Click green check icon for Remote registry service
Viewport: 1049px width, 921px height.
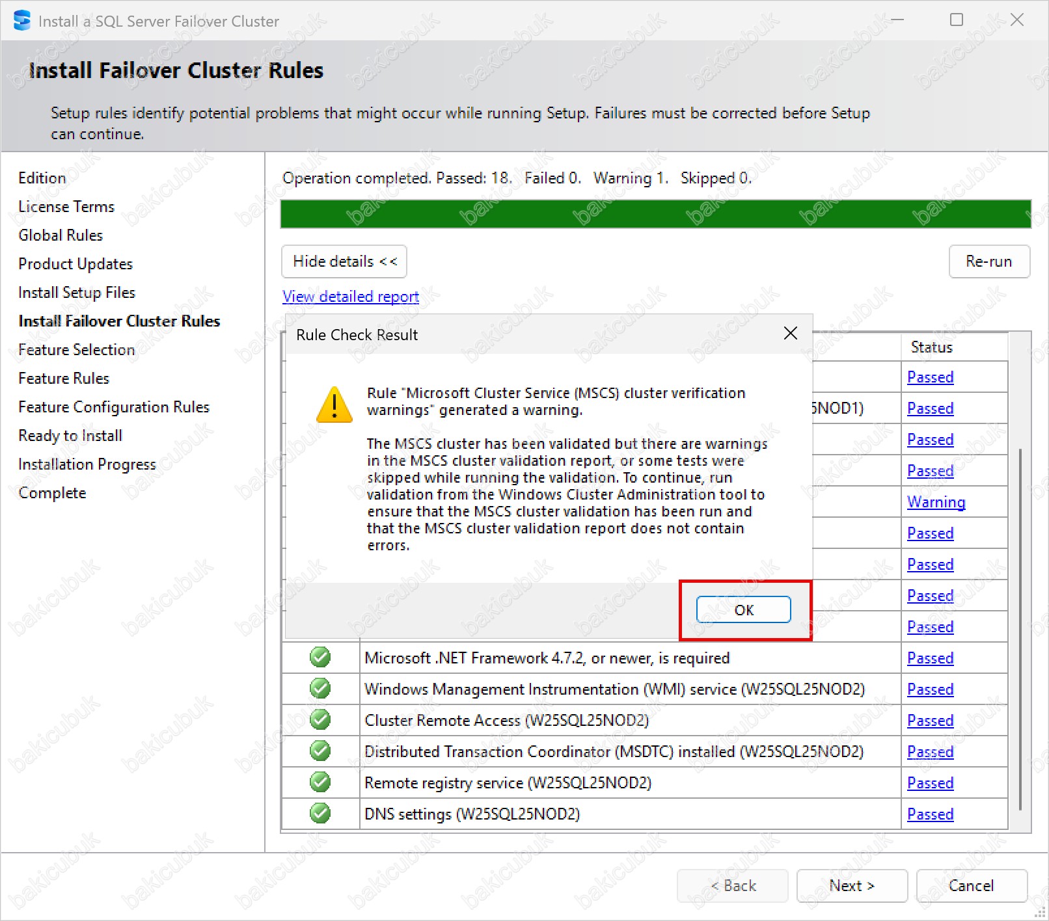coord(320,782)
